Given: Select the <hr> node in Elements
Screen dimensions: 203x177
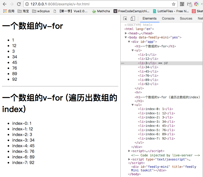Looking at the screenshot, I should point(138,92).
